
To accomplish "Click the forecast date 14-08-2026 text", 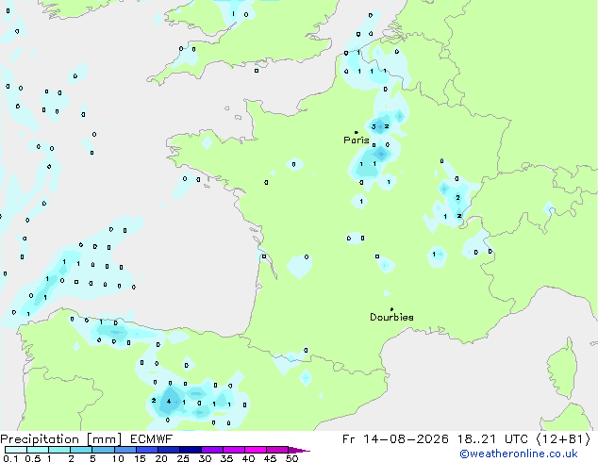I will pyautogui.click(x=406, y=439).
